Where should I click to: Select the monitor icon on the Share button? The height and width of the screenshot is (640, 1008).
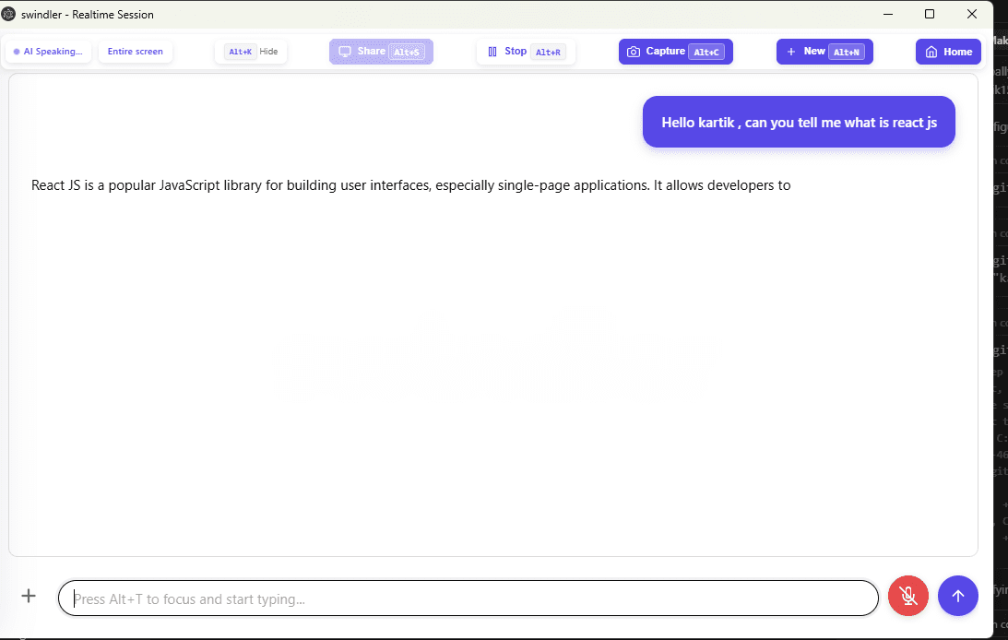[x=345, y=51]
